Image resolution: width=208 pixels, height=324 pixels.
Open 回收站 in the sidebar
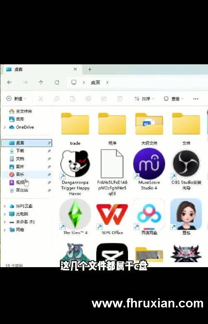[x=19, y=190]
